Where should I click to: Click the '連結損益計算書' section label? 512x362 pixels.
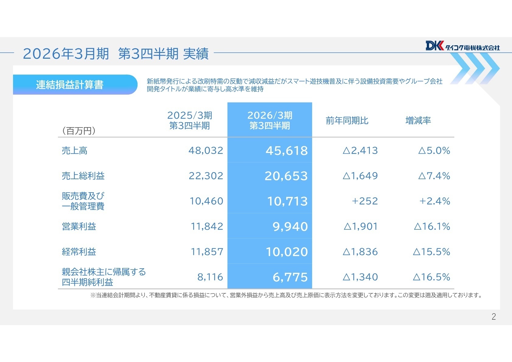point(70,85)
